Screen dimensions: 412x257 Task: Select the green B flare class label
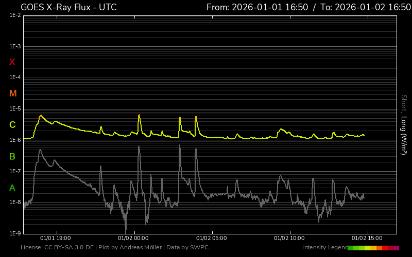coord(12,156)
